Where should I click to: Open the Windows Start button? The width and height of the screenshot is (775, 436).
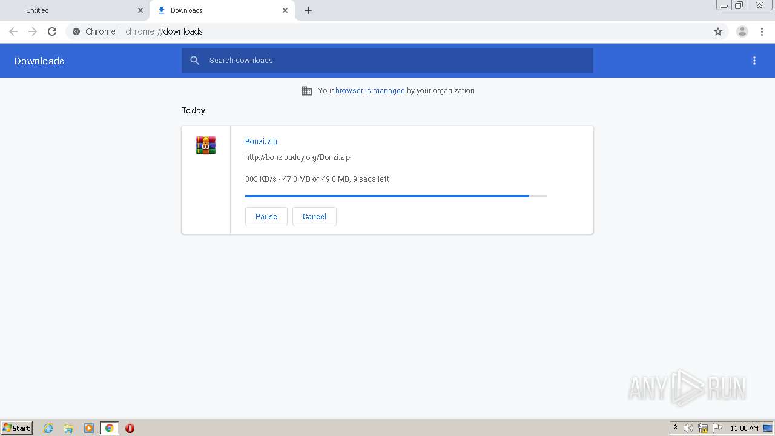(17, 428)
